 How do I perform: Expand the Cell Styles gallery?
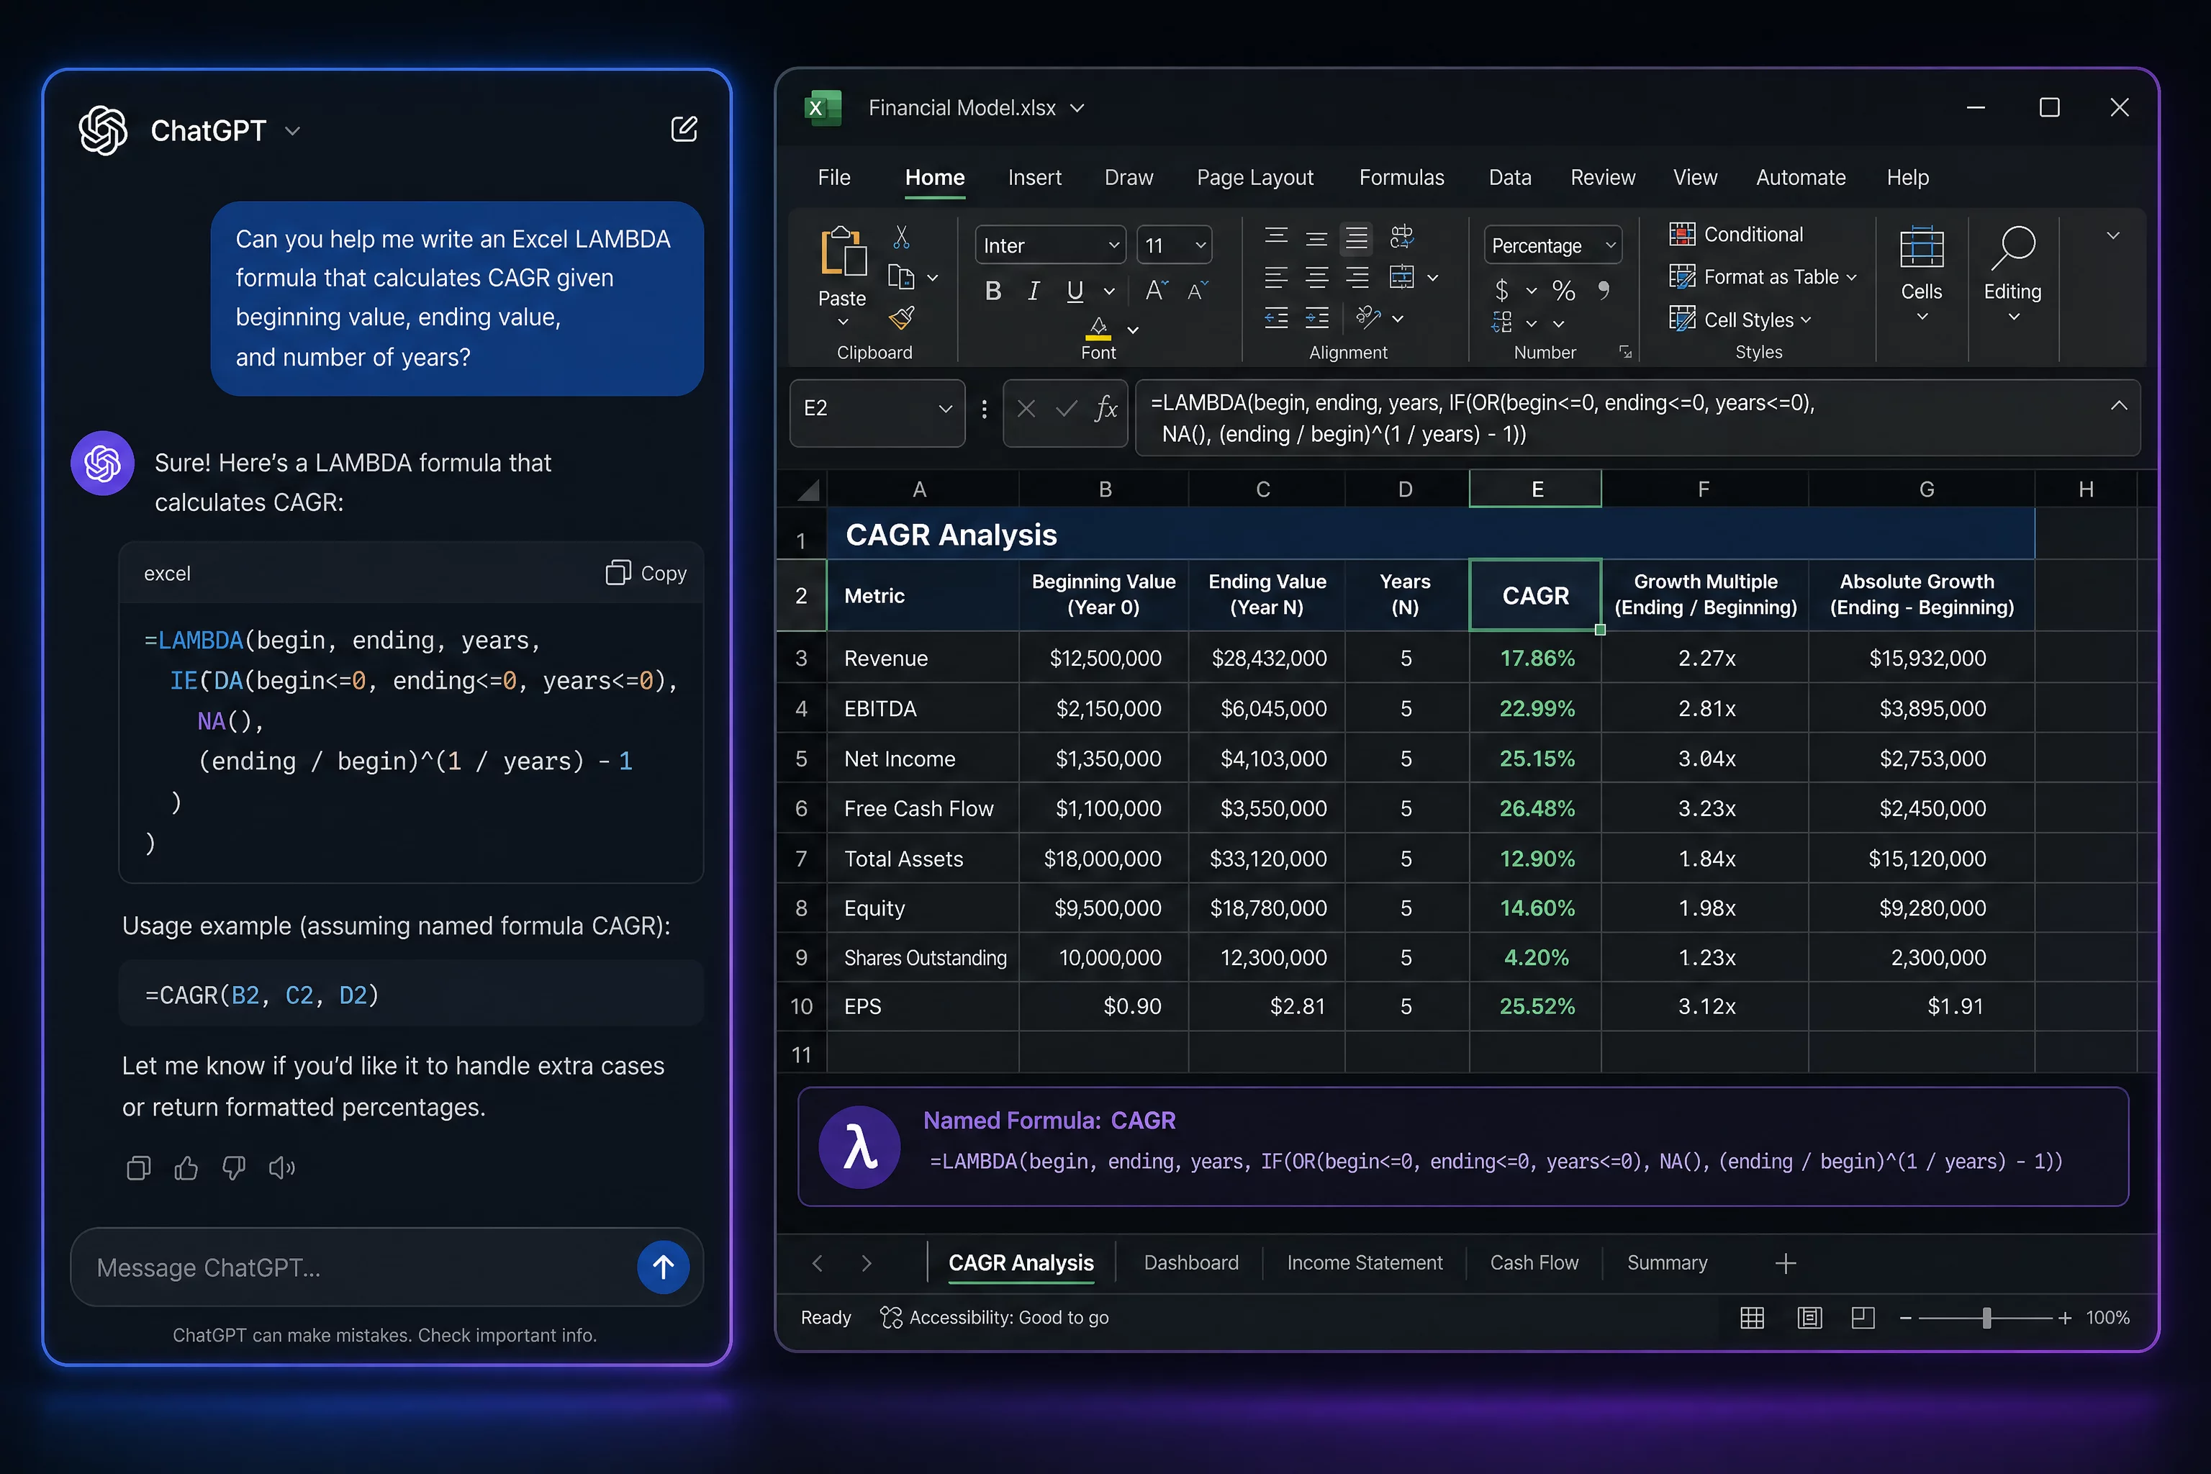tap(1805, 320)
